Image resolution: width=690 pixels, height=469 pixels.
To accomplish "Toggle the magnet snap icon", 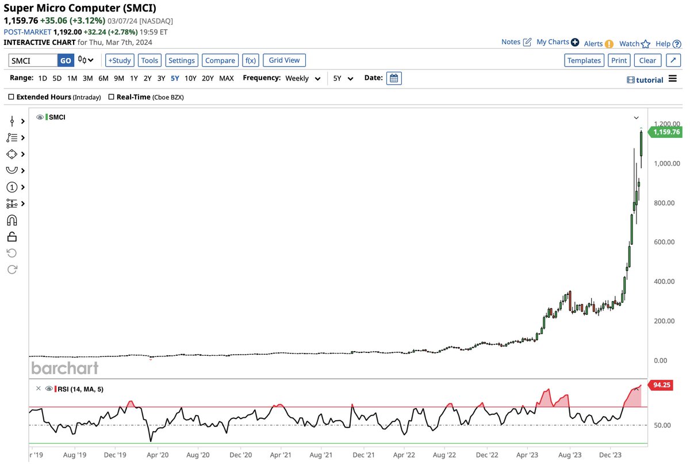I will pyautogui.click(x=12, y=220).
